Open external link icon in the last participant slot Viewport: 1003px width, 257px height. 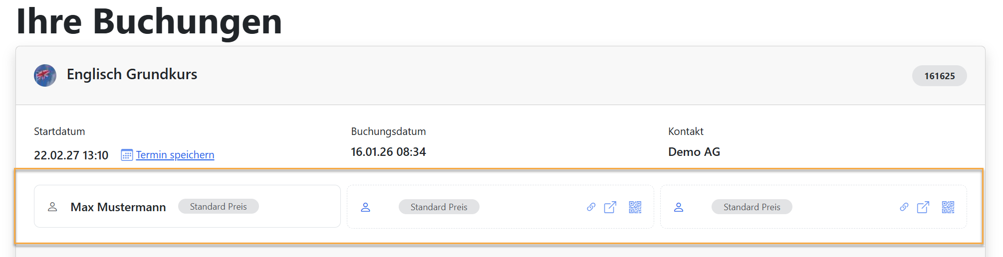(923, 207)
